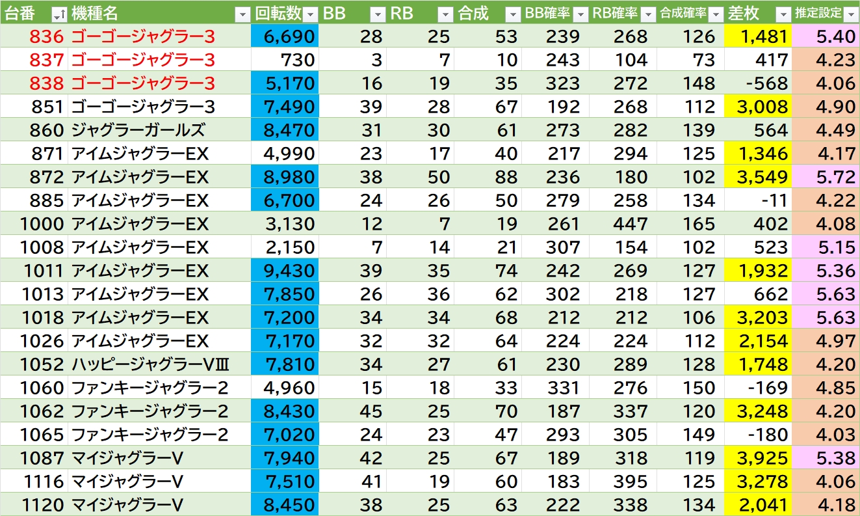This screenshot has height=516, width=860.
Task: Select RB確率 cell 104
Action: [x=623, y=60]
